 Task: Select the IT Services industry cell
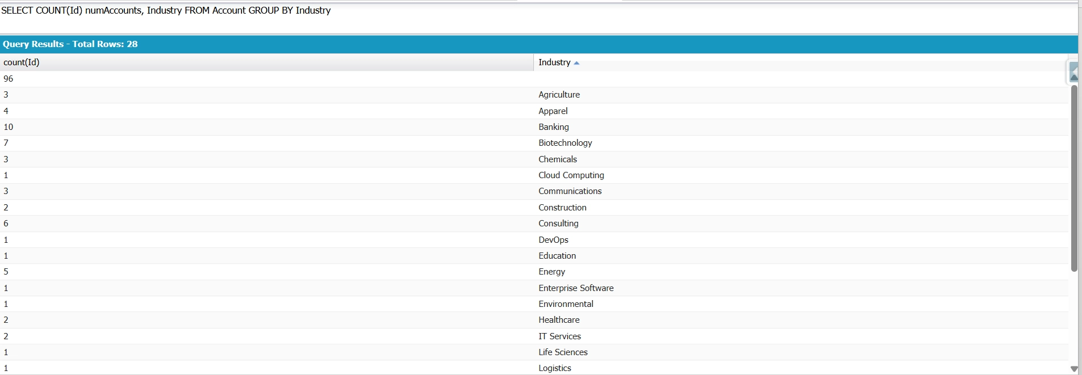pyautogui.click(x=559, y=336)
